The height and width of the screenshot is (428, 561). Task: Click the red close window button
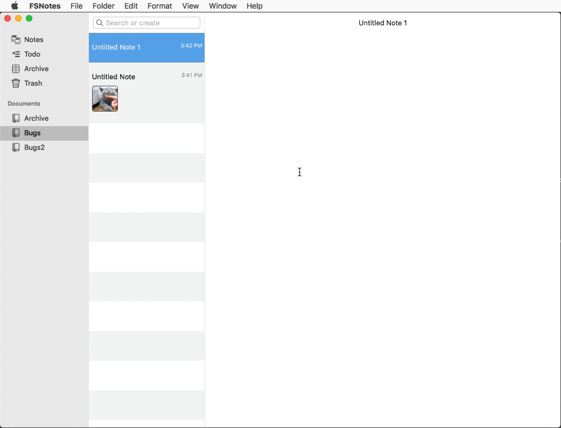click(x=8, y=18)
